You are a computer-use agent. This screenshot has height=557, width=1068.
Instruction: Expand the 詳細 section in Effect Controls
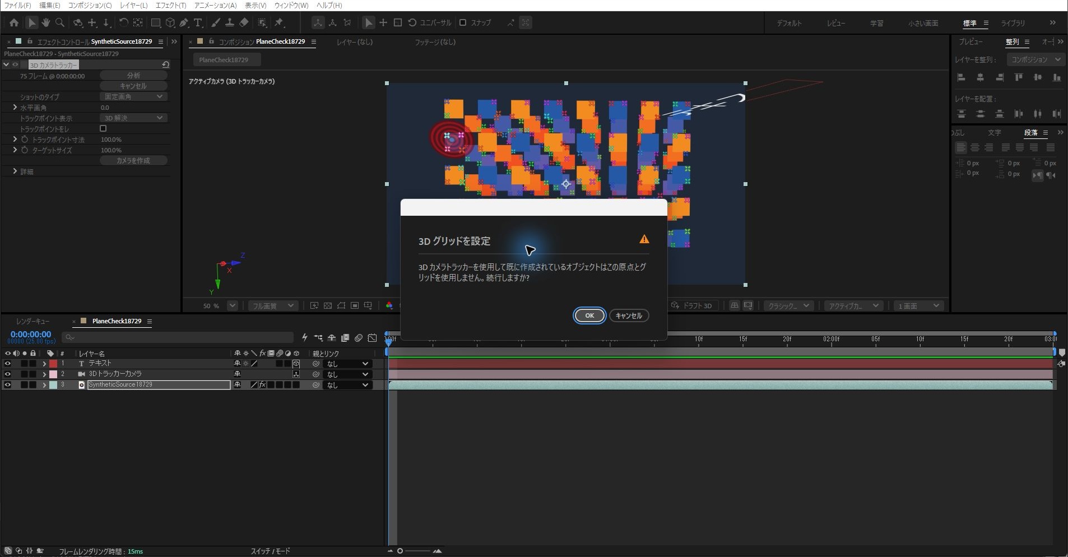[15, 171]
